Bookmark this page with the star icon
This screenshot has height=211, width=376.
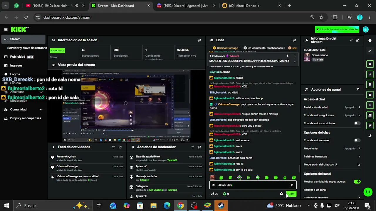coord(321,17)
